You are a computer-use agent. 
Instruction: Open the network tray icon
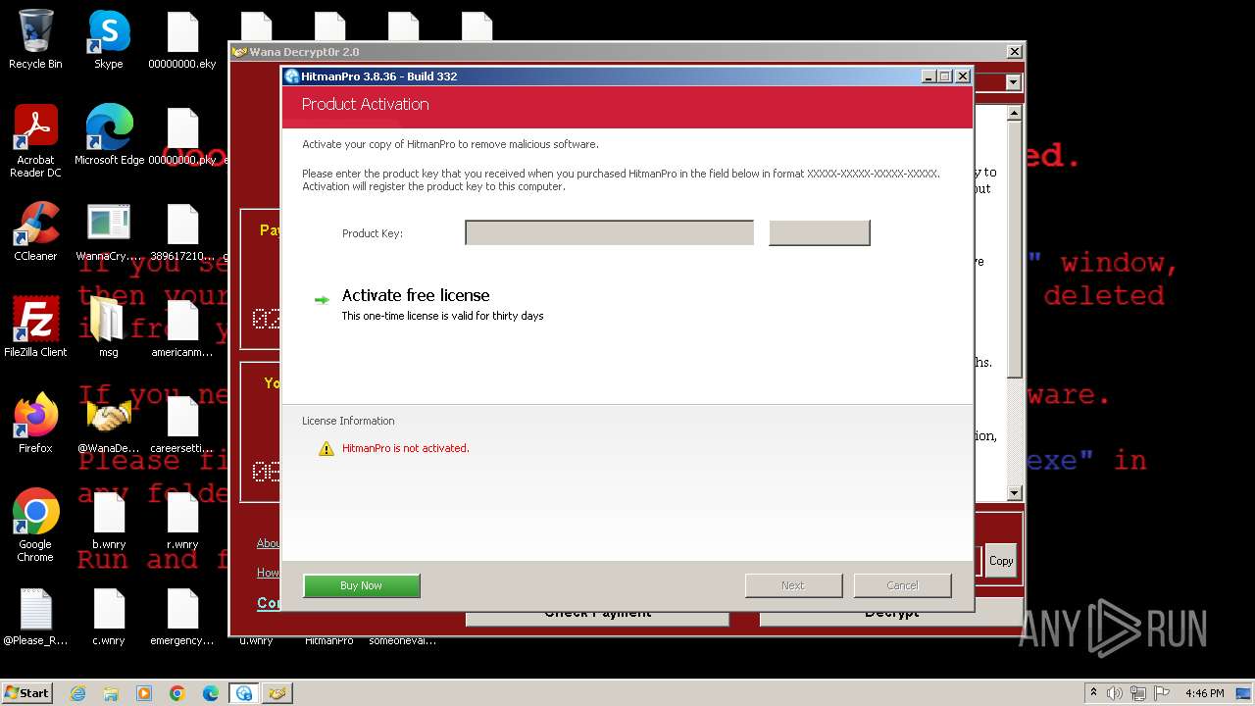point(1137,693)
